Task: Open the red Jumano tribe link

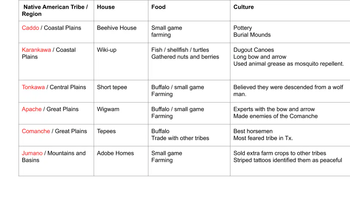Action: (32, 153)
